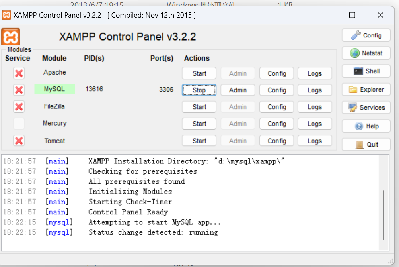
Task: Toggle Tomcat service install checkbox
Action: coord(19,141)
